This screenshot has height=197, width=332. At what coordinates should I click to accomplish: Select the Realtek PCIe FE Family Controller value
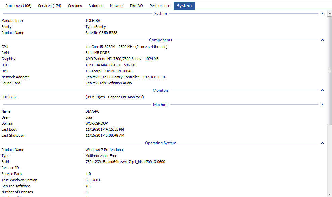[125, 77]
